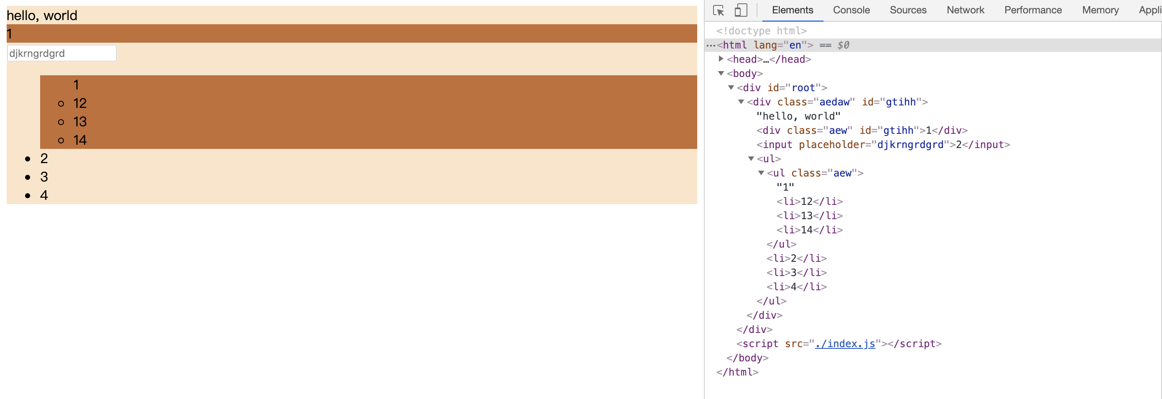Collapse the body element

(x=721, y=73)
